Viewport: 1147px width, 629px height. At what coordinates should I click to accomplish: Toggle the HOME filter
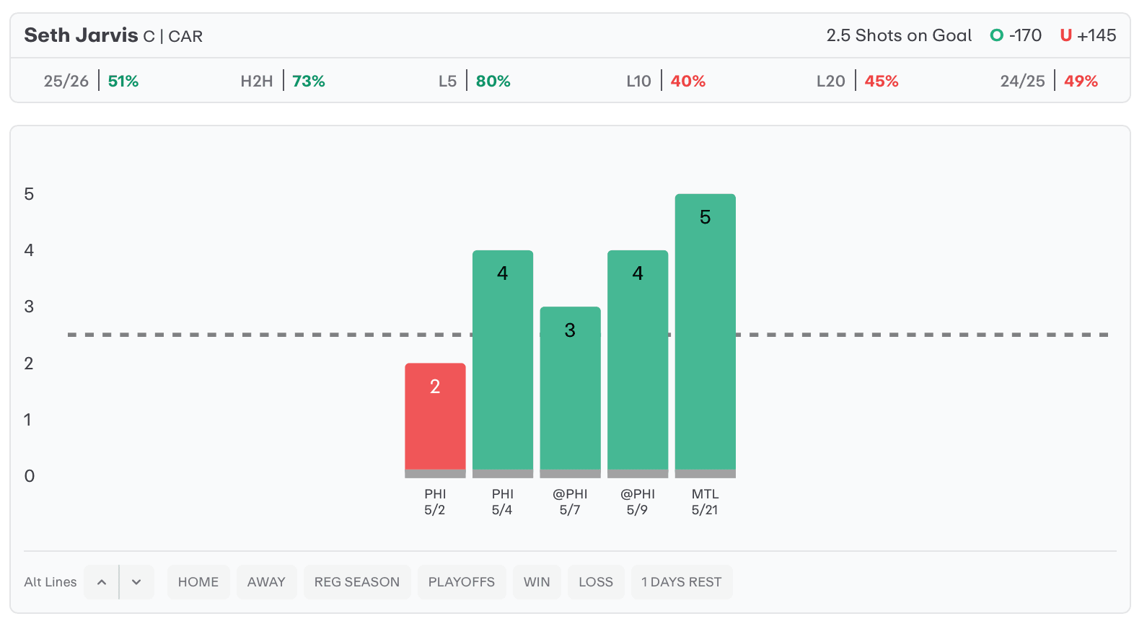(x=198, y=582)
